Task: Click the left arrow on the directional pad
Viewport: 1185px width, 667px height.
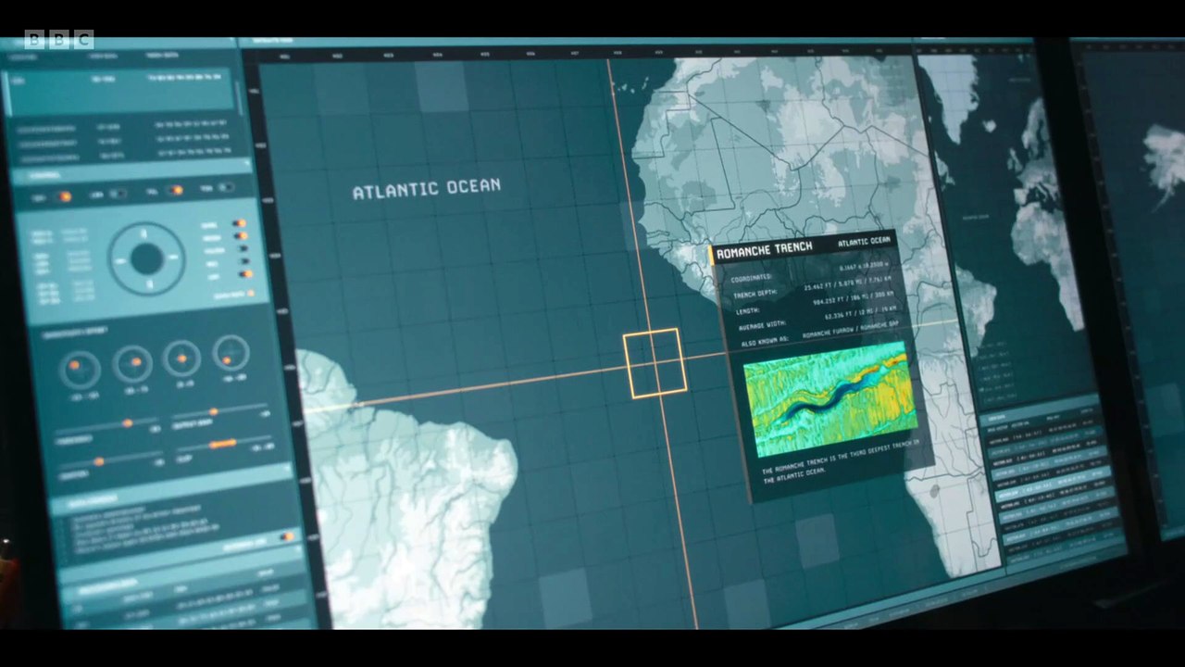Action: pyautogui.click(x=118, y=260)
